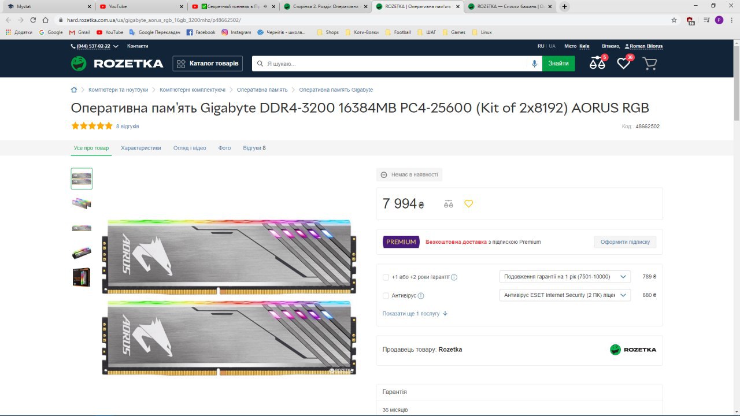This screenshot has width=740, height=416.
Task: Switch to the Mystat browser tab
Action: click(x=48, y=6)
